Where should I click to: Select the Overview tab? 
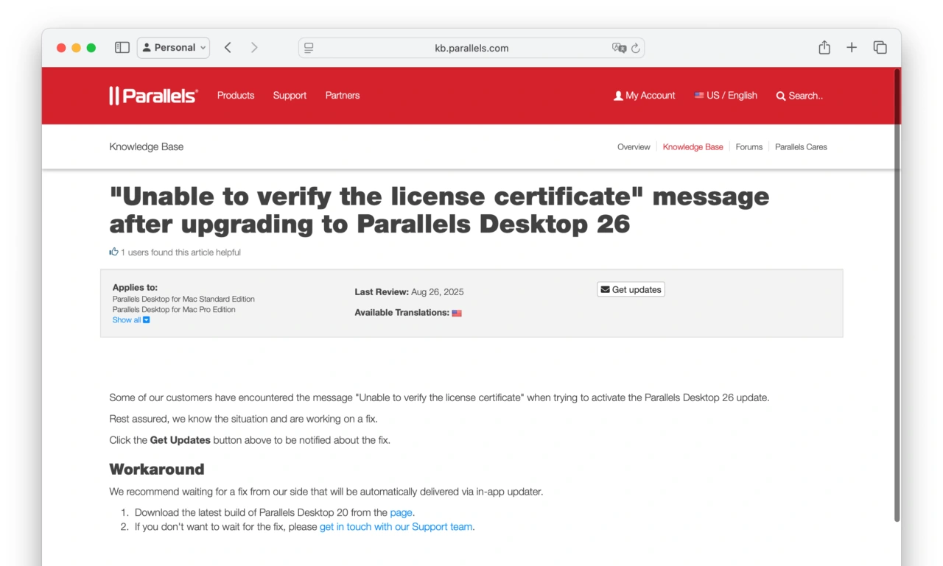(634, 146)
